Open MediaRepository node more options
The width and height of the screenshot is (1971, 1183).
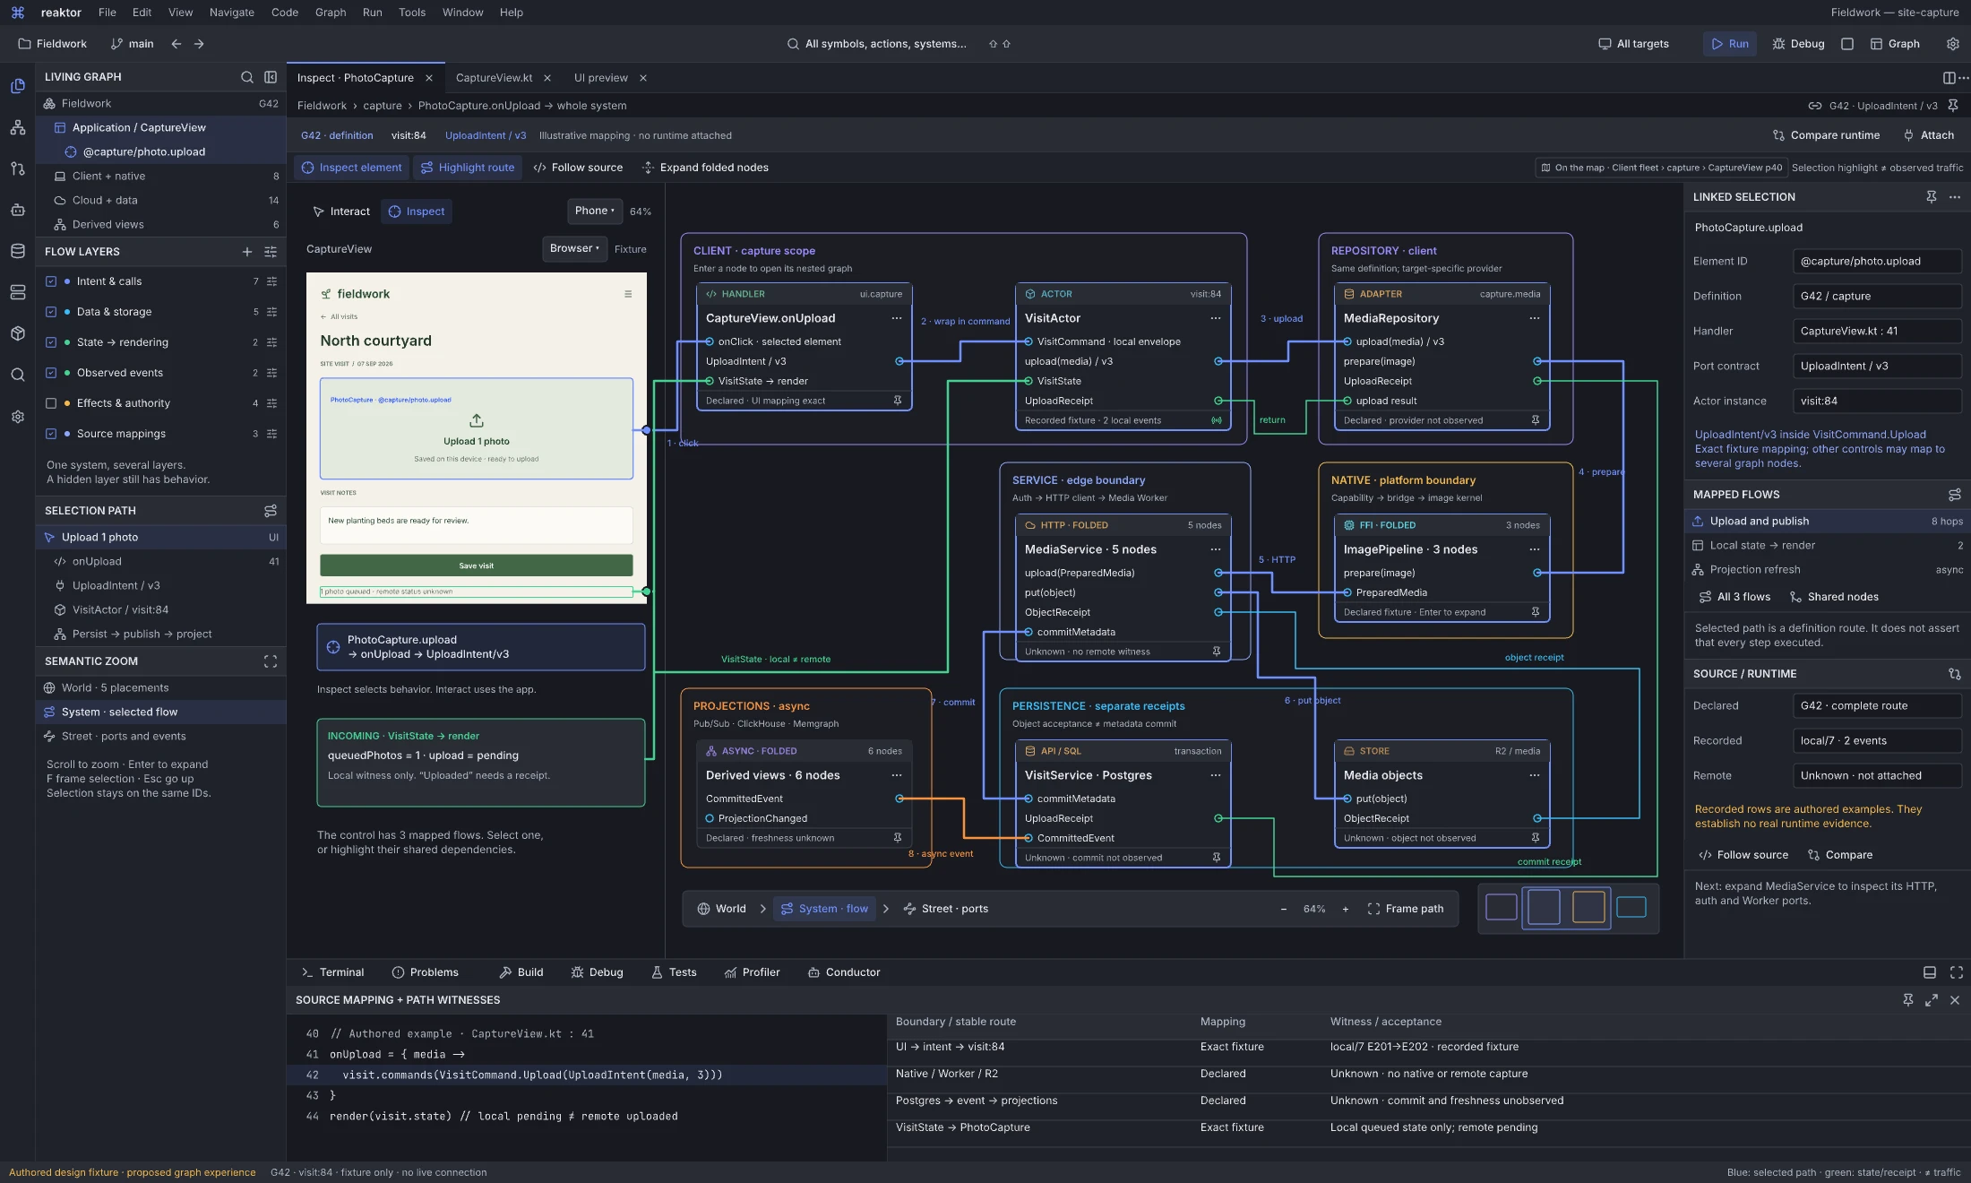coord(1535,318)
